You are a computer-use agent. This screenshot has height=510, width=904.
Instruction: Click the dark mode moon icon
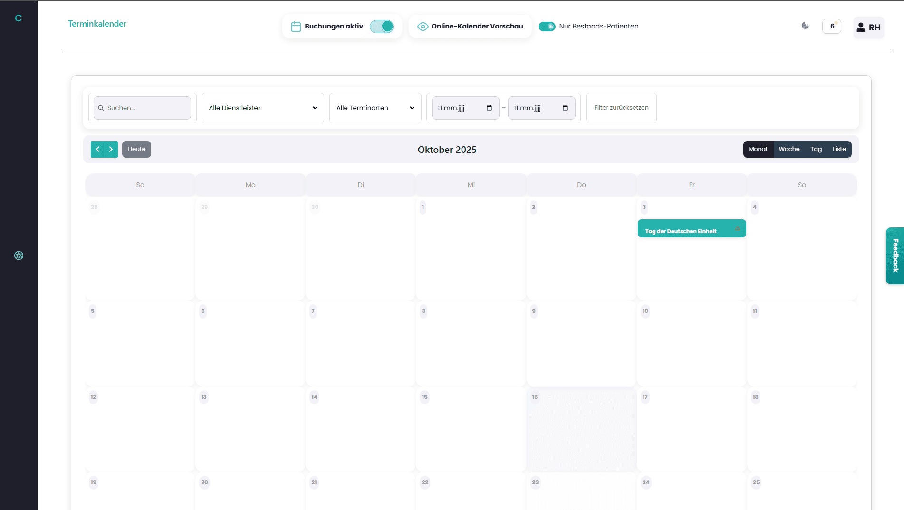click(x=805, y=26)
